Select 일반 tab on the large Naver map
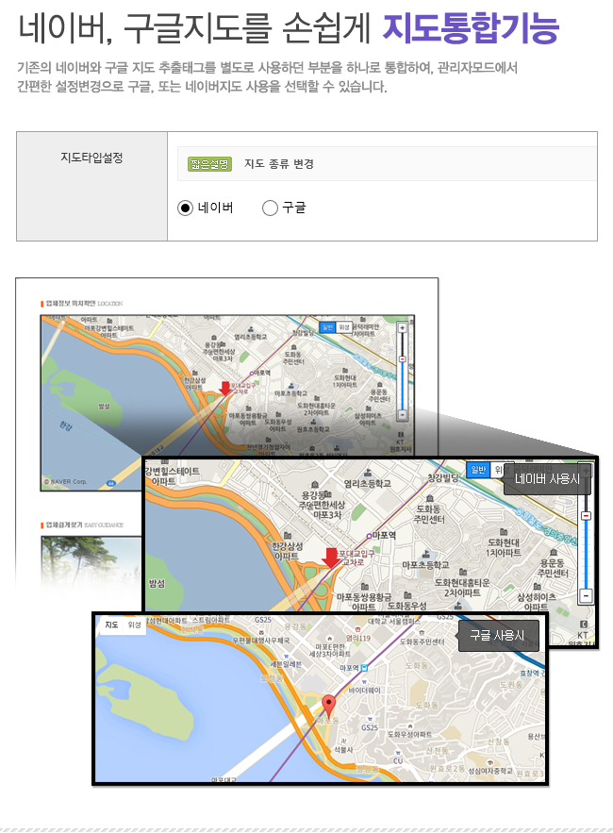This screenshot has height=833, width=613. point(478,470)
